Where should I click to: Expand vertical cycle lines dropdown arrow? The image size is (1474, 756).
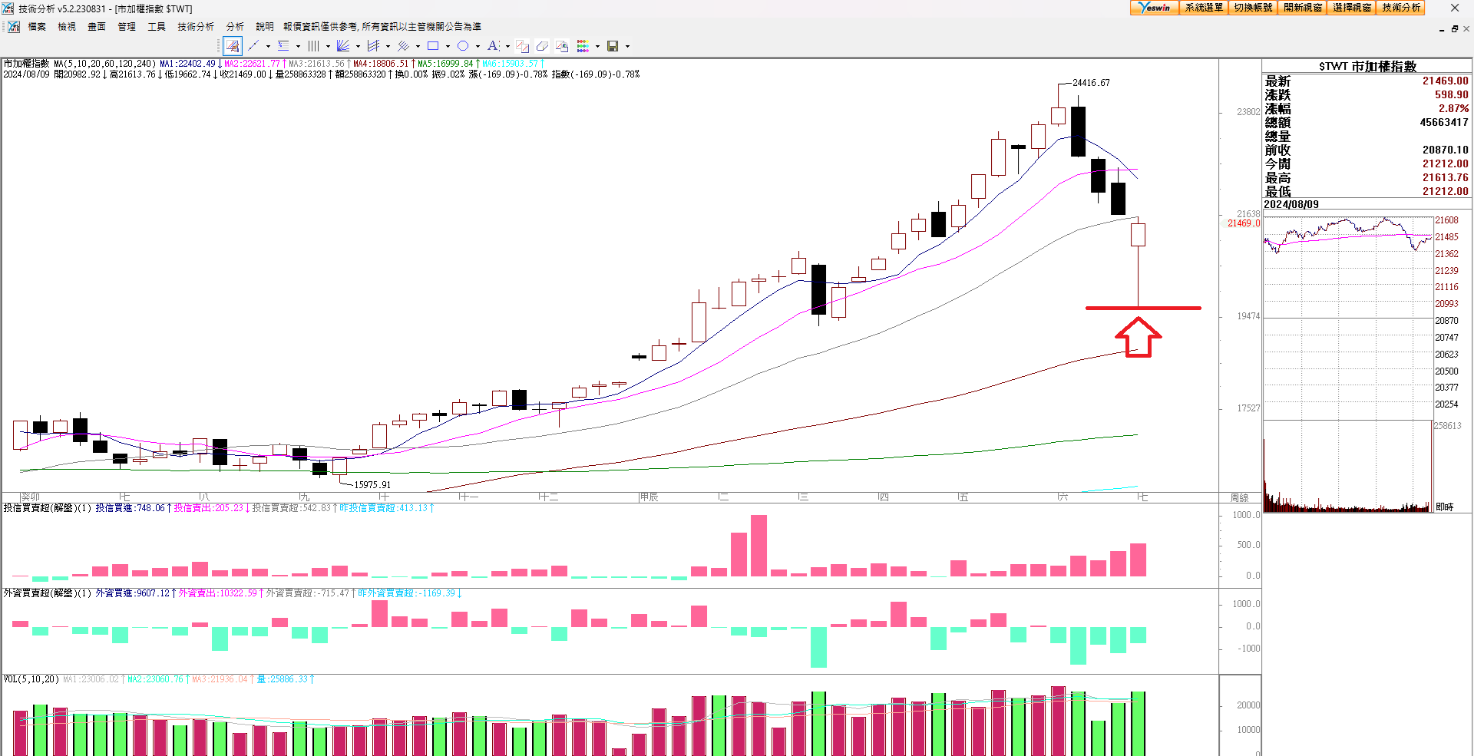[328, 46]
